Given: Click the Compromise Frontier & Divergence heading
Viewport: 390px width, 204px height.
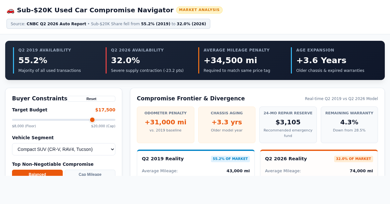Looking at the screenshot, I should tap(191, 98).
